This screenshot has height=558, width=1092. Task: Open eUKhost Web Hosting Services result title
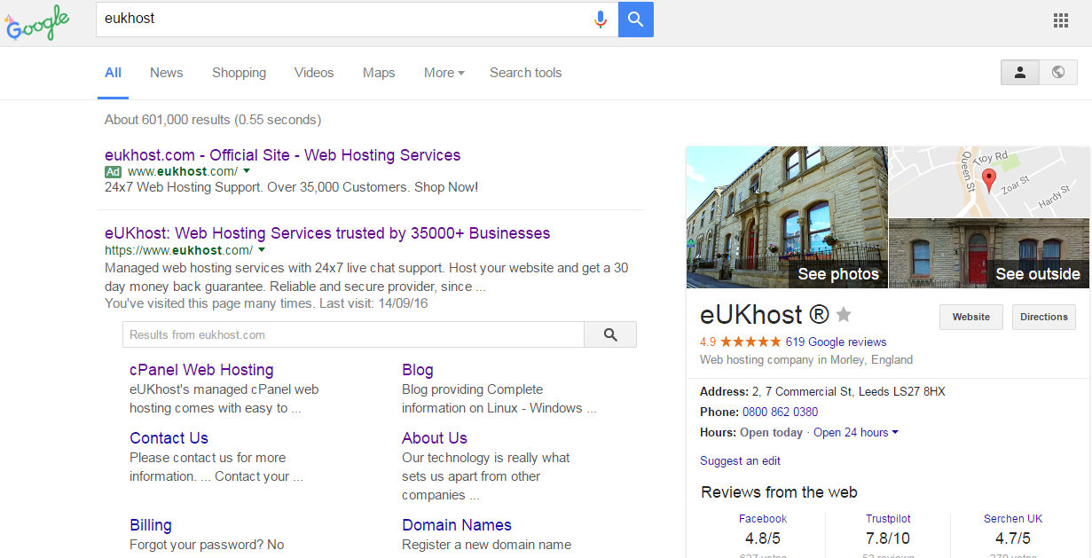[327, 233]
